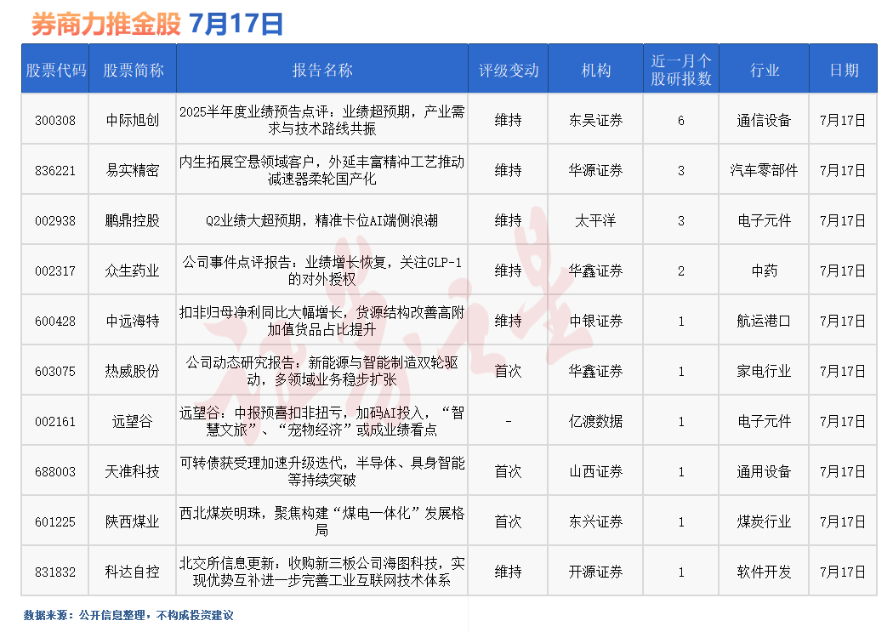
Task: Select the industry cell 汽车零部件
Action: [765, 170]
